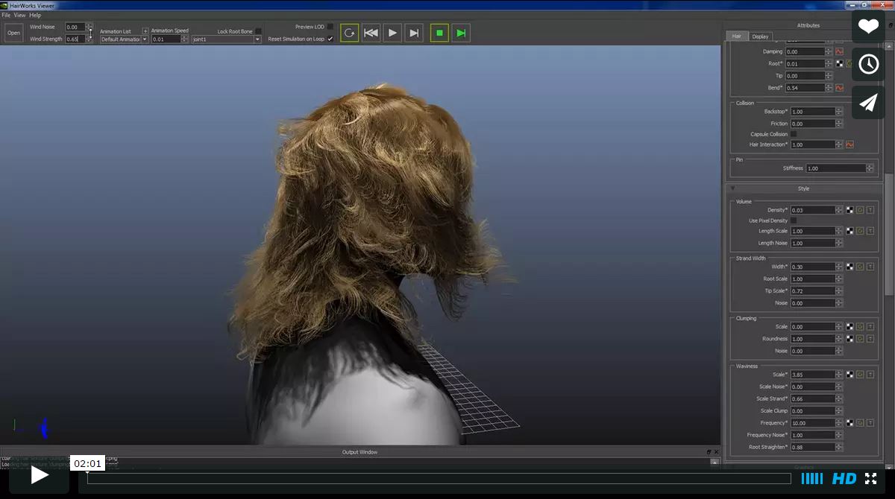This screenshot has height=499, width=895.
Task: Play the video using bottom-left play button
Action: [40, 474]
